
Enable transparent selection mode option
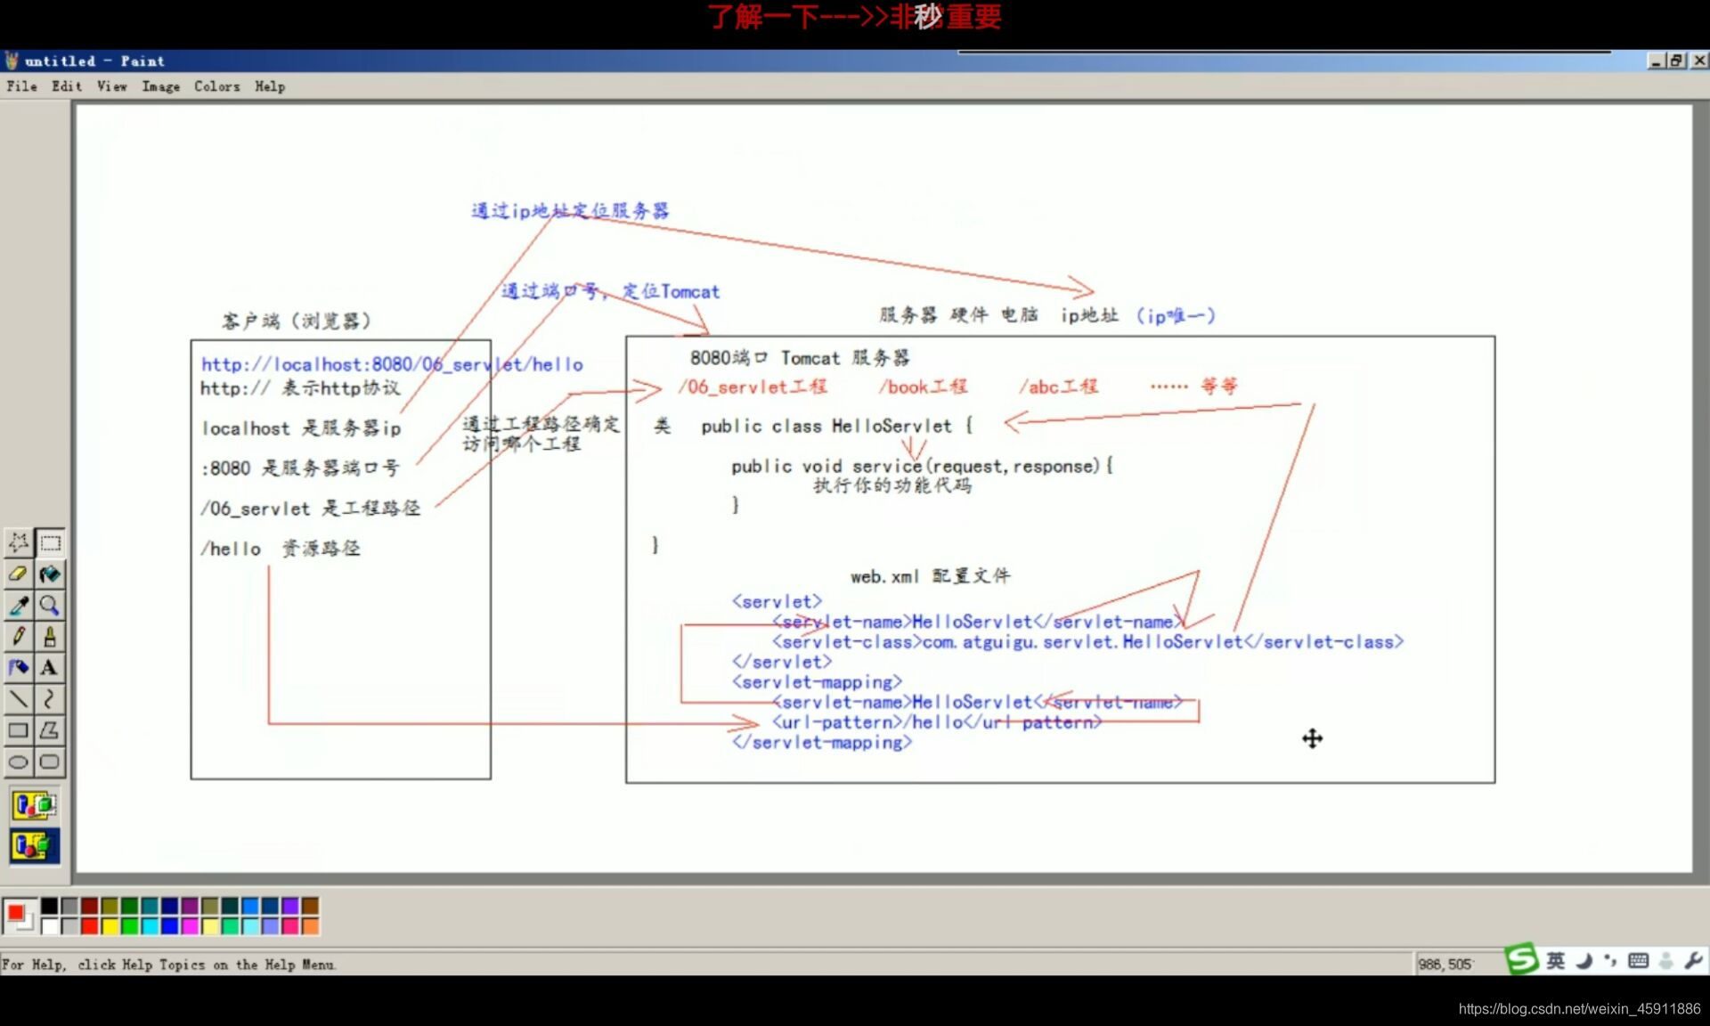click(x=35, y=845)
